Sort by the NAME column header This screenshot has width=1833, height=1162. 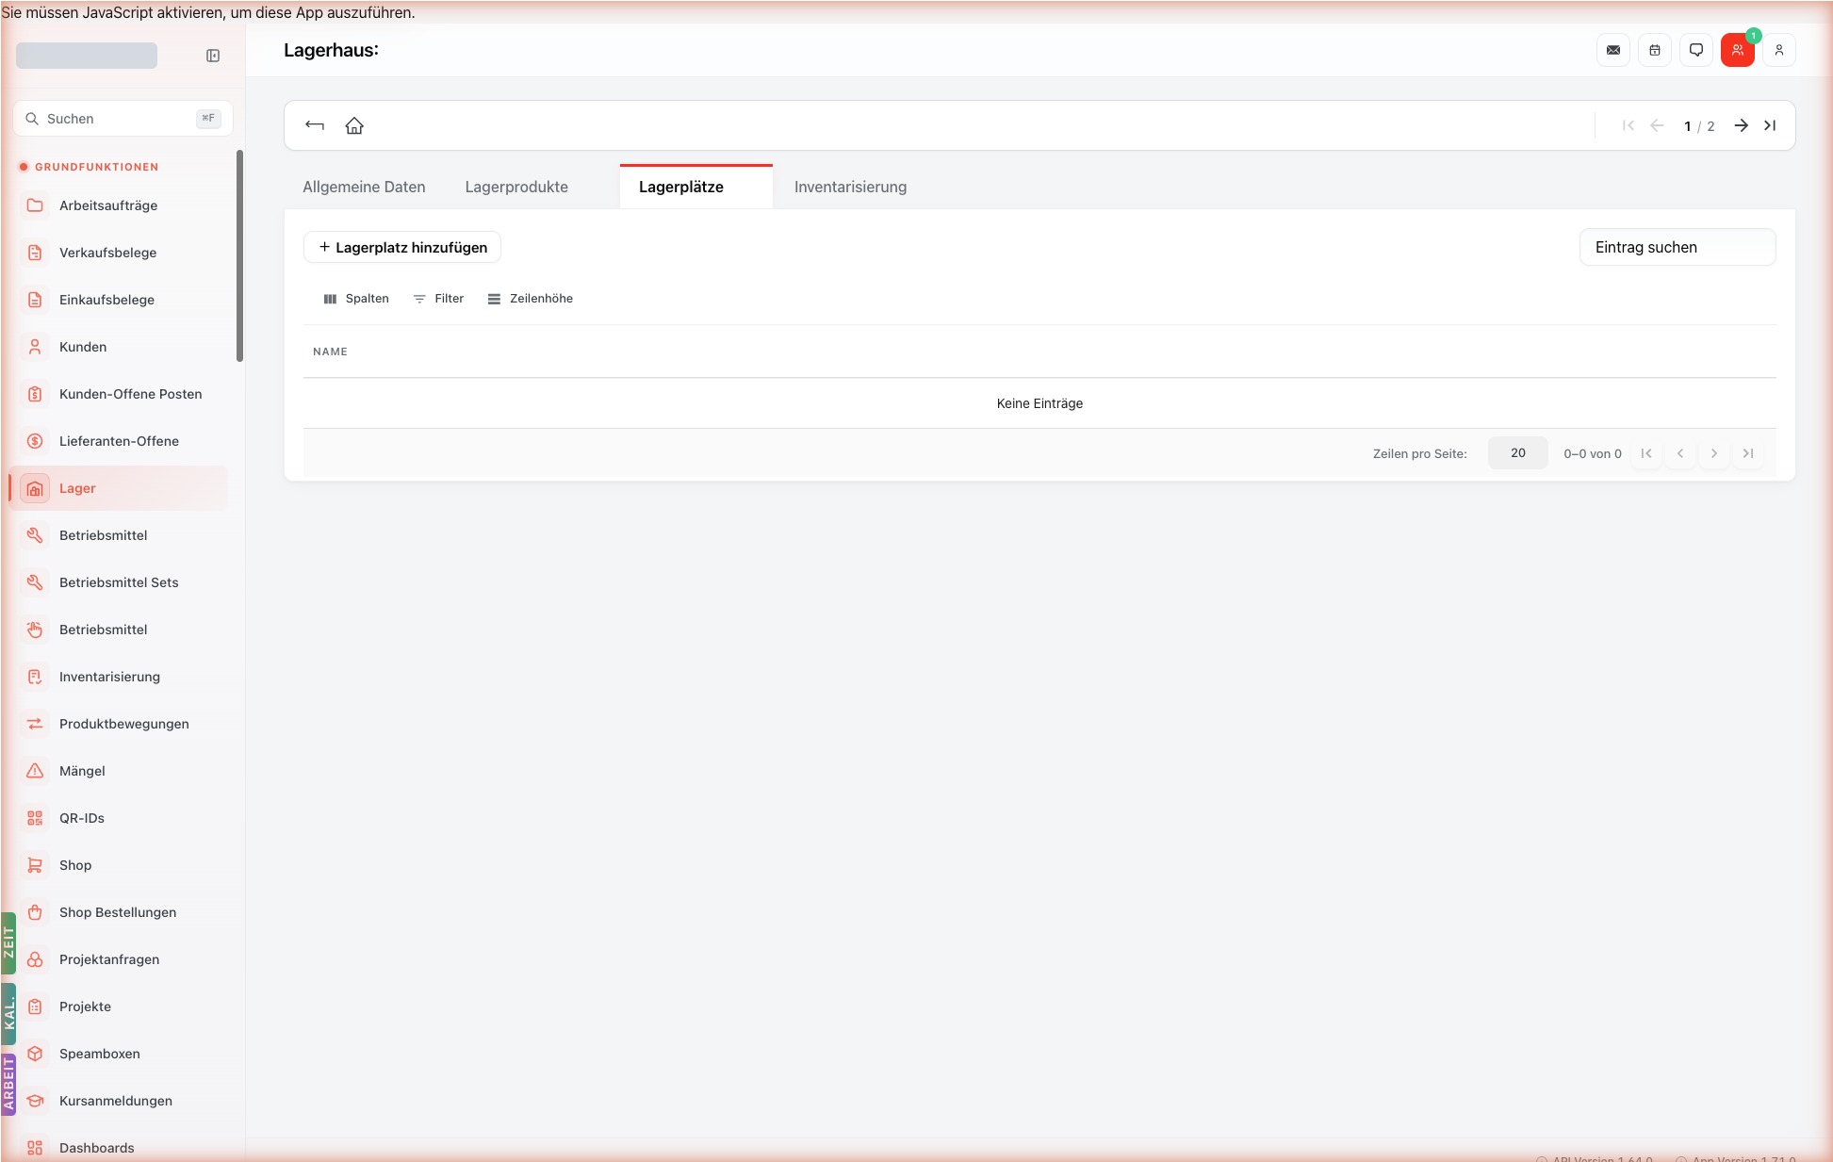331,352
